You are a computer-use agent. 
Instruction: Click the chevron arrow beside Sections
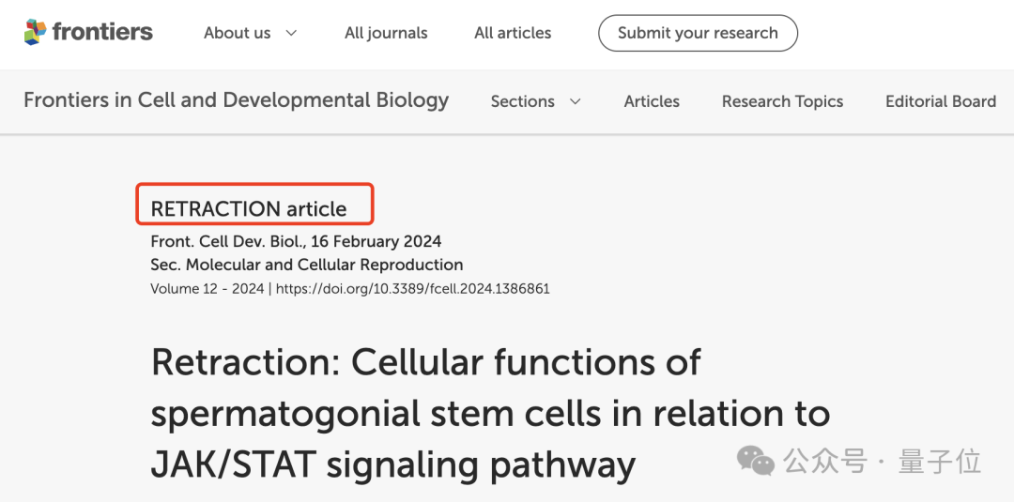576,101
